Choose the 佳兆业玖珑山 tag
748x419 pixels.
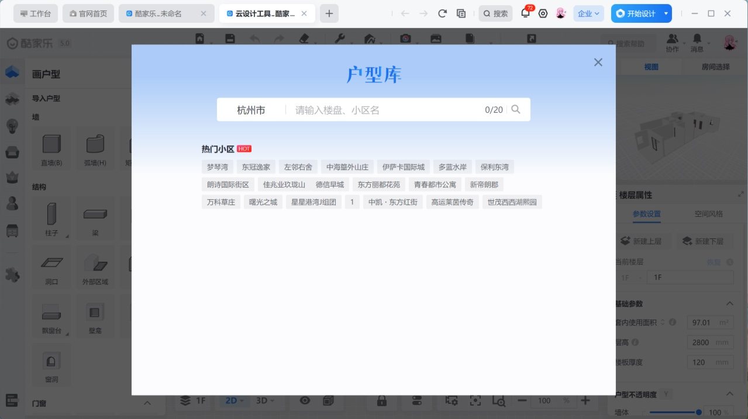(x=284, y=185)
